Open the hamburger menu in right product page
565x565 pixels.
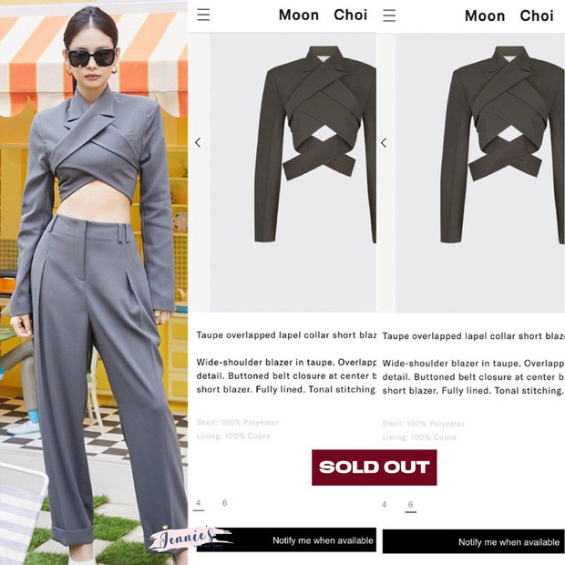coord(389,15)
